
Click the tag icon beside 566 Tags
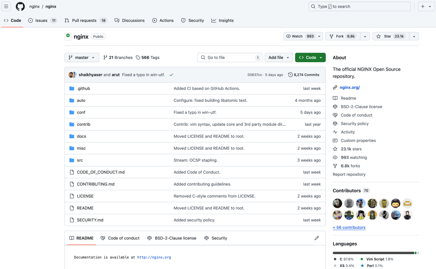(x=138, y=58)
